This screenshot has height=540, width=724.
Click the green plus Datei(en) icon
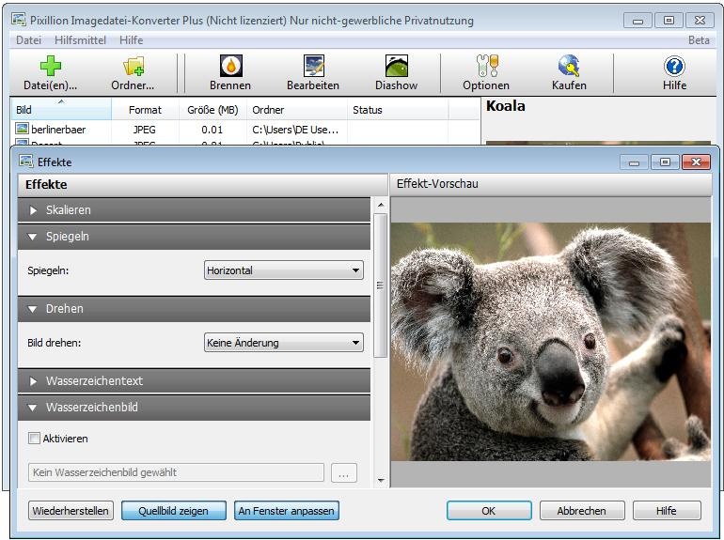click(50, 67)
